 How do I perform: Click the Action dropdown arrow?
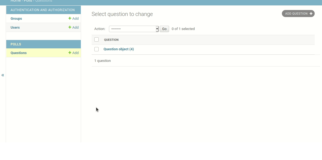(x=157, y=29)
